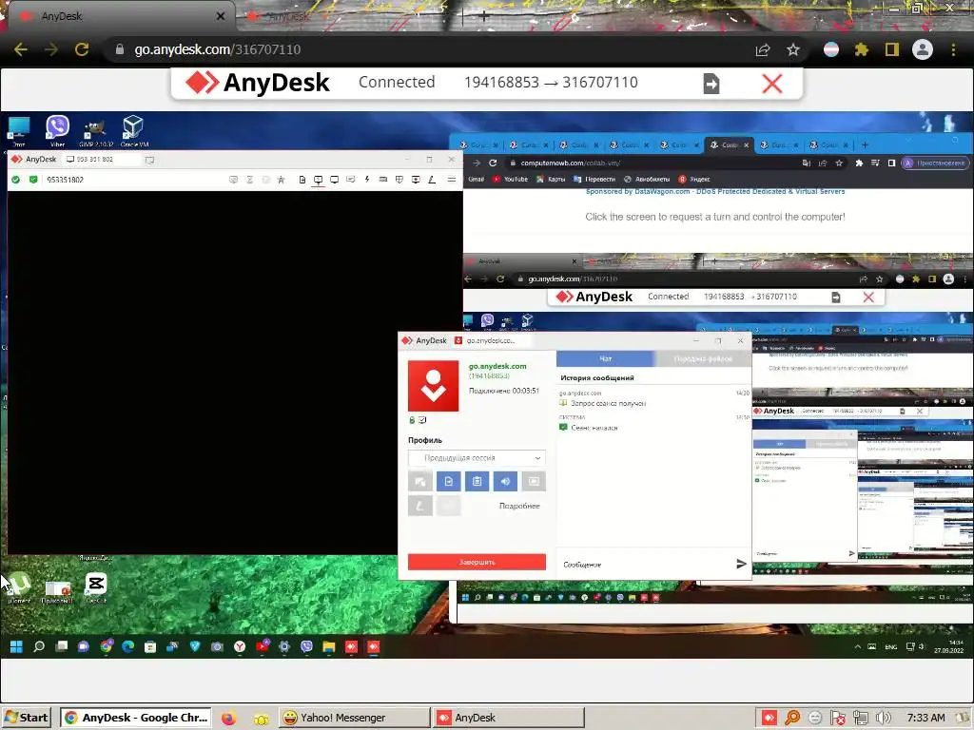Click Подробнее link

pyautogui.click(x=519, y=506)
